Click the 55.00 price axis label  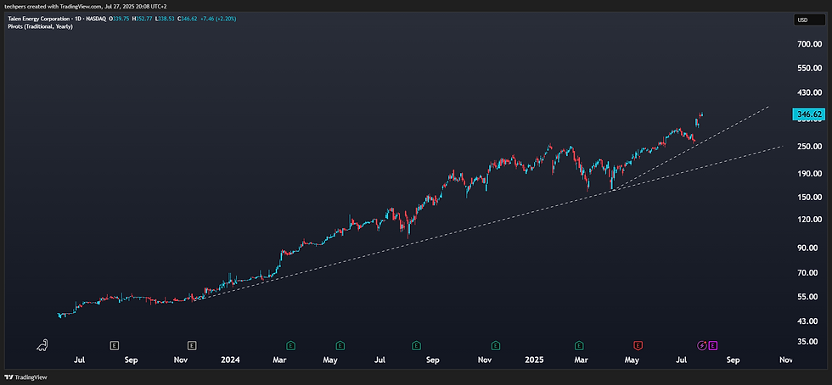tap(809, 297)
